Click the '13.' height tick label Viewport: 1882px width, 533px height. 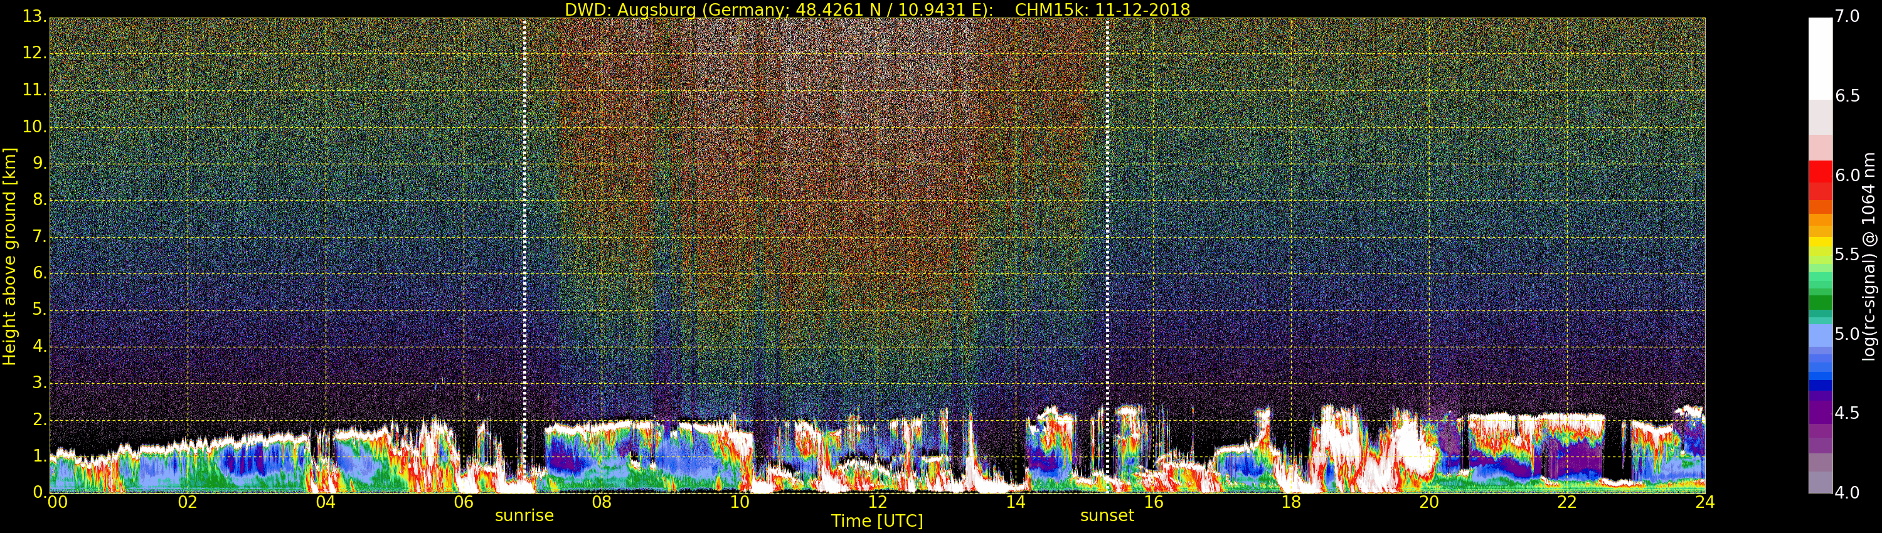coord(35,17)
